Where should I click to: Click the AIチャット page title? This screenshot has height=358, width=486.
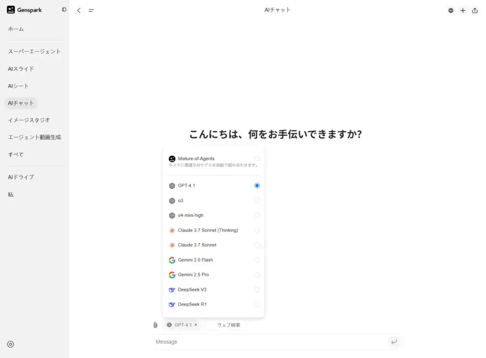point(277,10)
